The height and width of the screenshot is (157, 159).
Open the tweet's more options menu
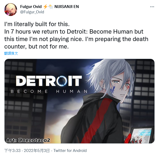point(152,7)
